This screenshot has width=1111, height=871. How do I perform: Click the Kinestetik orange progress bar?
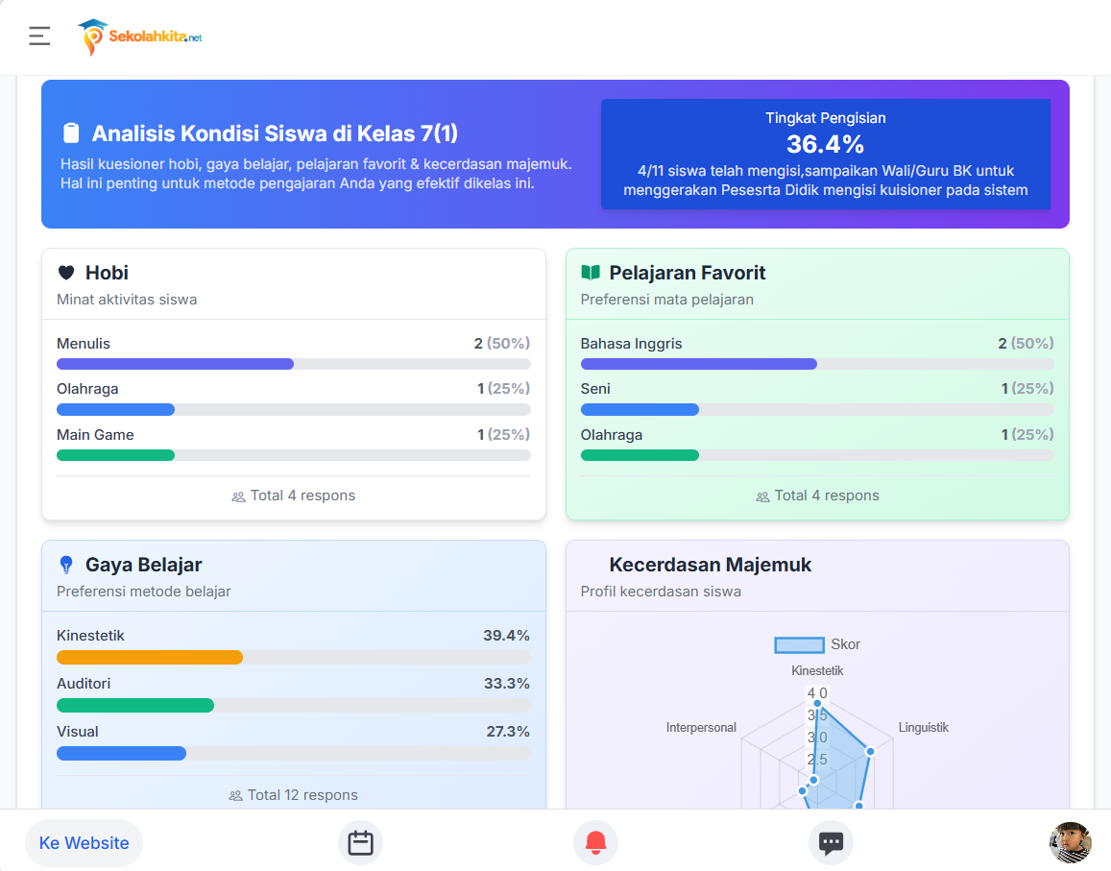[x=150, y=658]
